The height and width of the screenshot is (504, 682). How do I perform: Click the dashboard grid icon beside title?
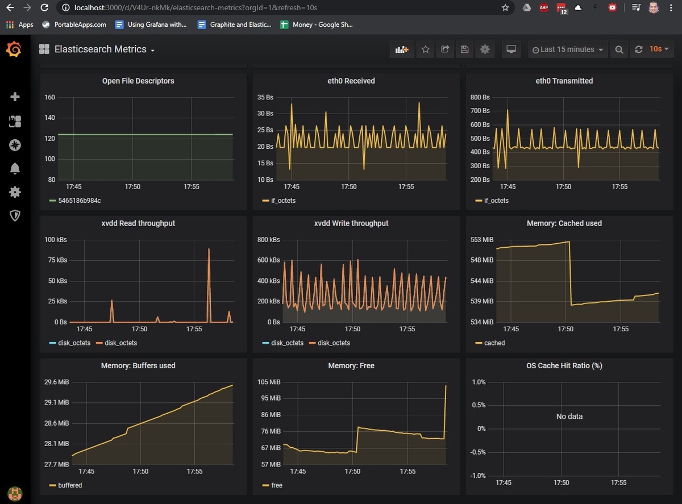click(44, 49)
